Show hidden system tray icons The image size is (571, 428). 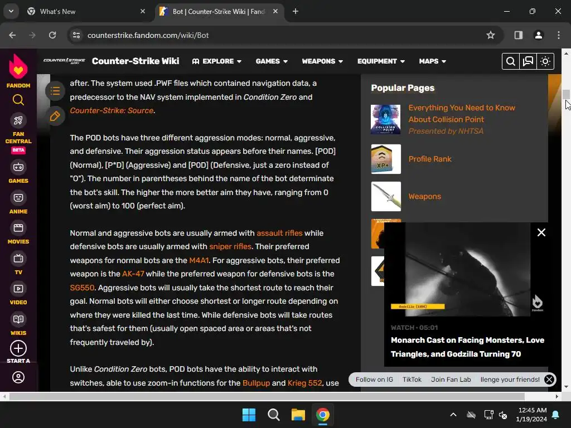click(453, 415)
